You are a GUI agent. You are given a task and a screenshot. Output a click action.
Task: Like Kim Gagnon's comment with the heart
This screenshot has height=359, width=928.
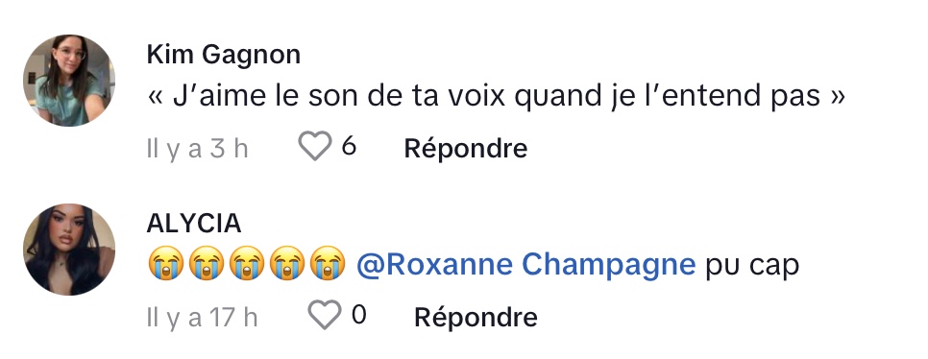click(314, 147)
